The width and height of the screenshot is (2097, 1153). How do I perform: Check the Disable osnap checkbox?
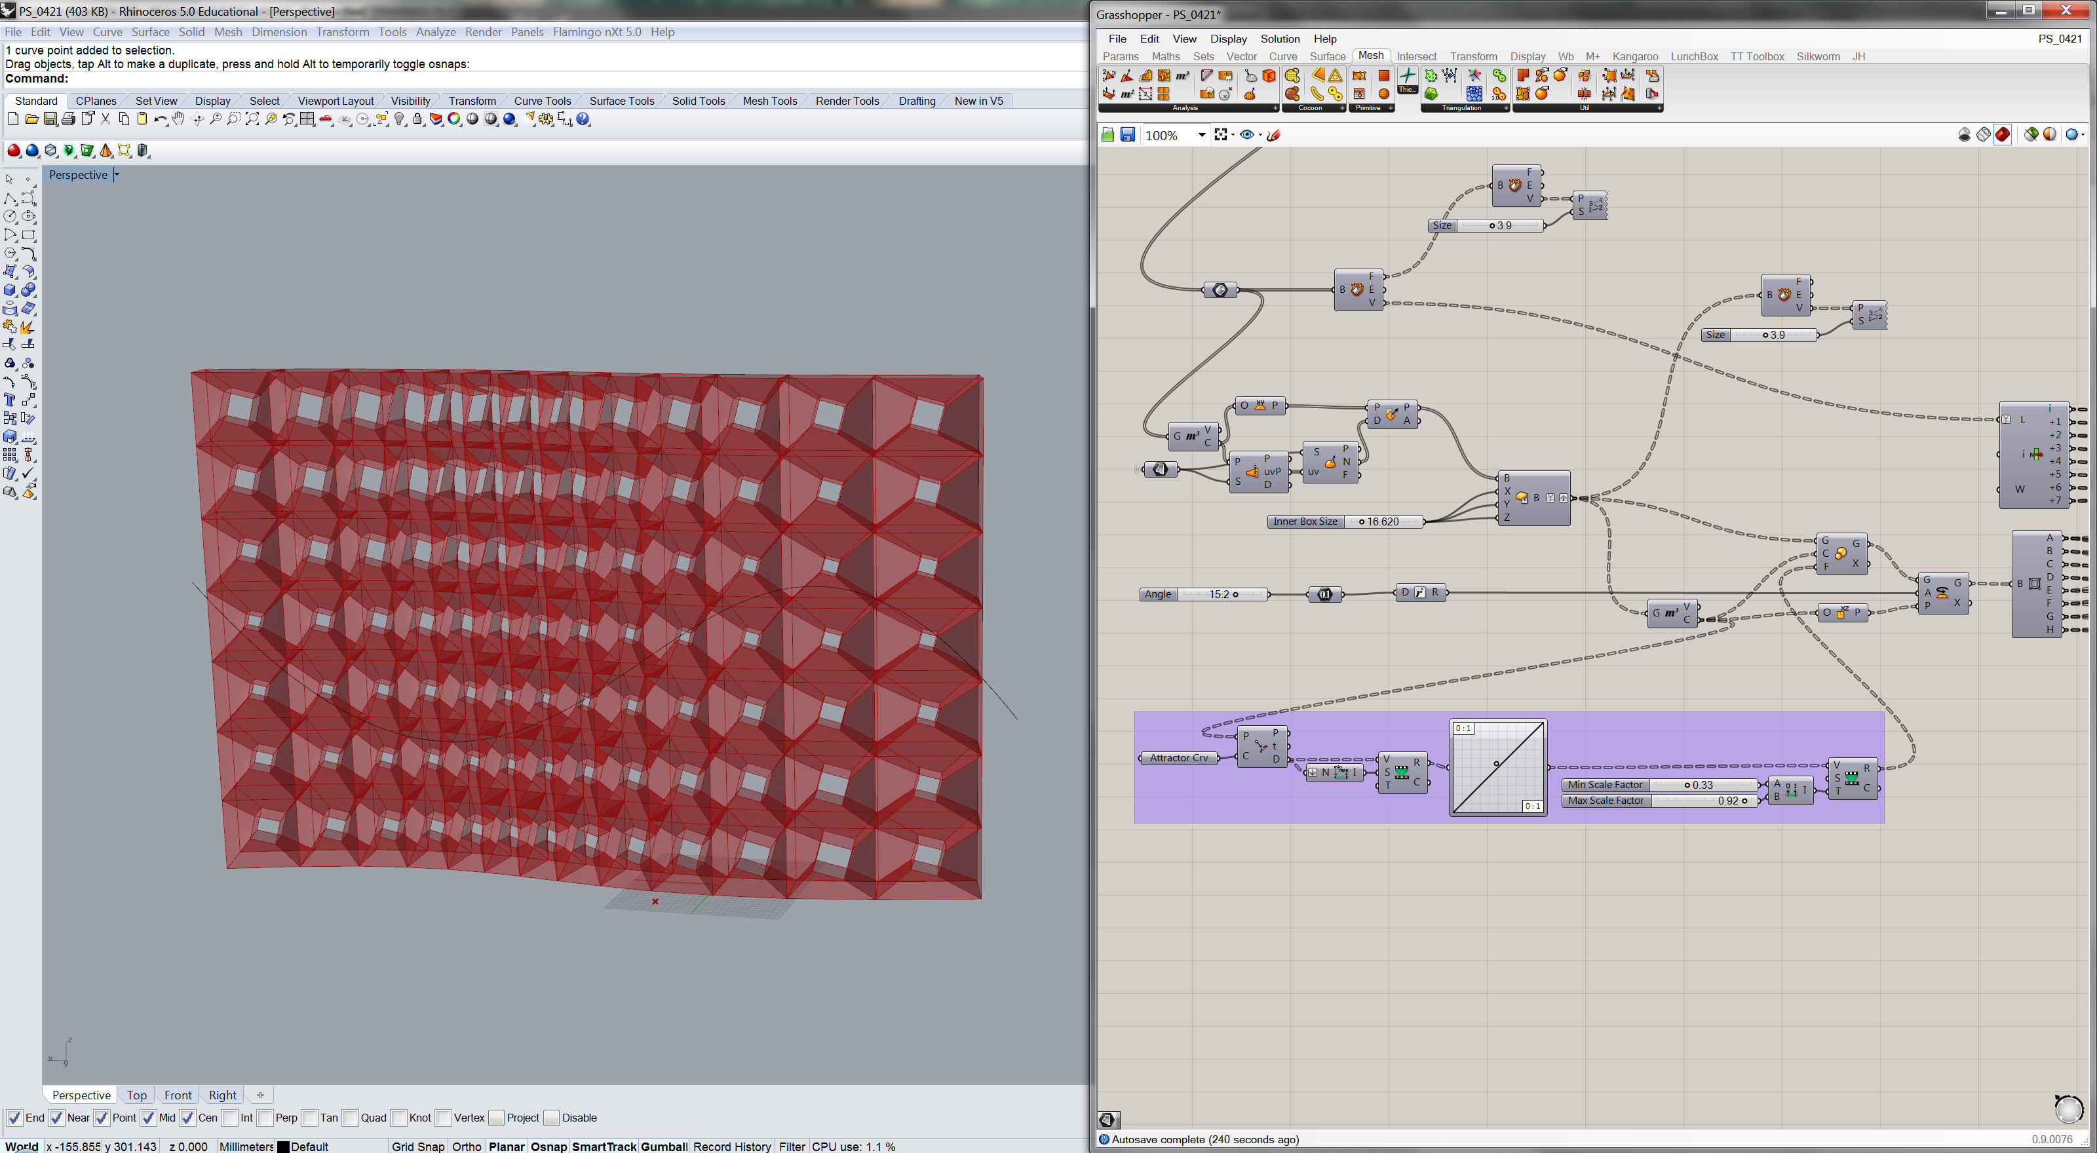[551, 1118]
